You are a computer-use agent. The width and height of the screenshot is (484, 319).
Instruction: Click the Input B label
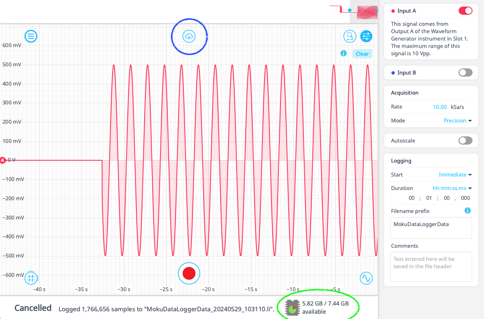(x=407, y=72)
